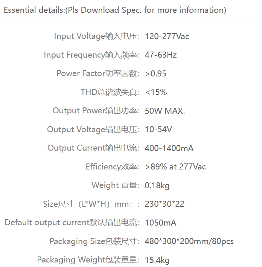
Task: Select the 0.18kg weight value
Action: pyautogui.click(x=157, y=185)
